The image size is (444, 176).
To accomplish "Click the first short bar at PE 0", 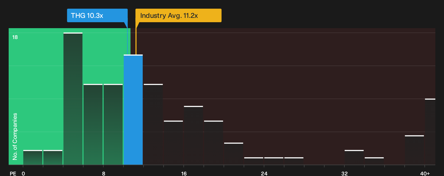I will point(33,157).
